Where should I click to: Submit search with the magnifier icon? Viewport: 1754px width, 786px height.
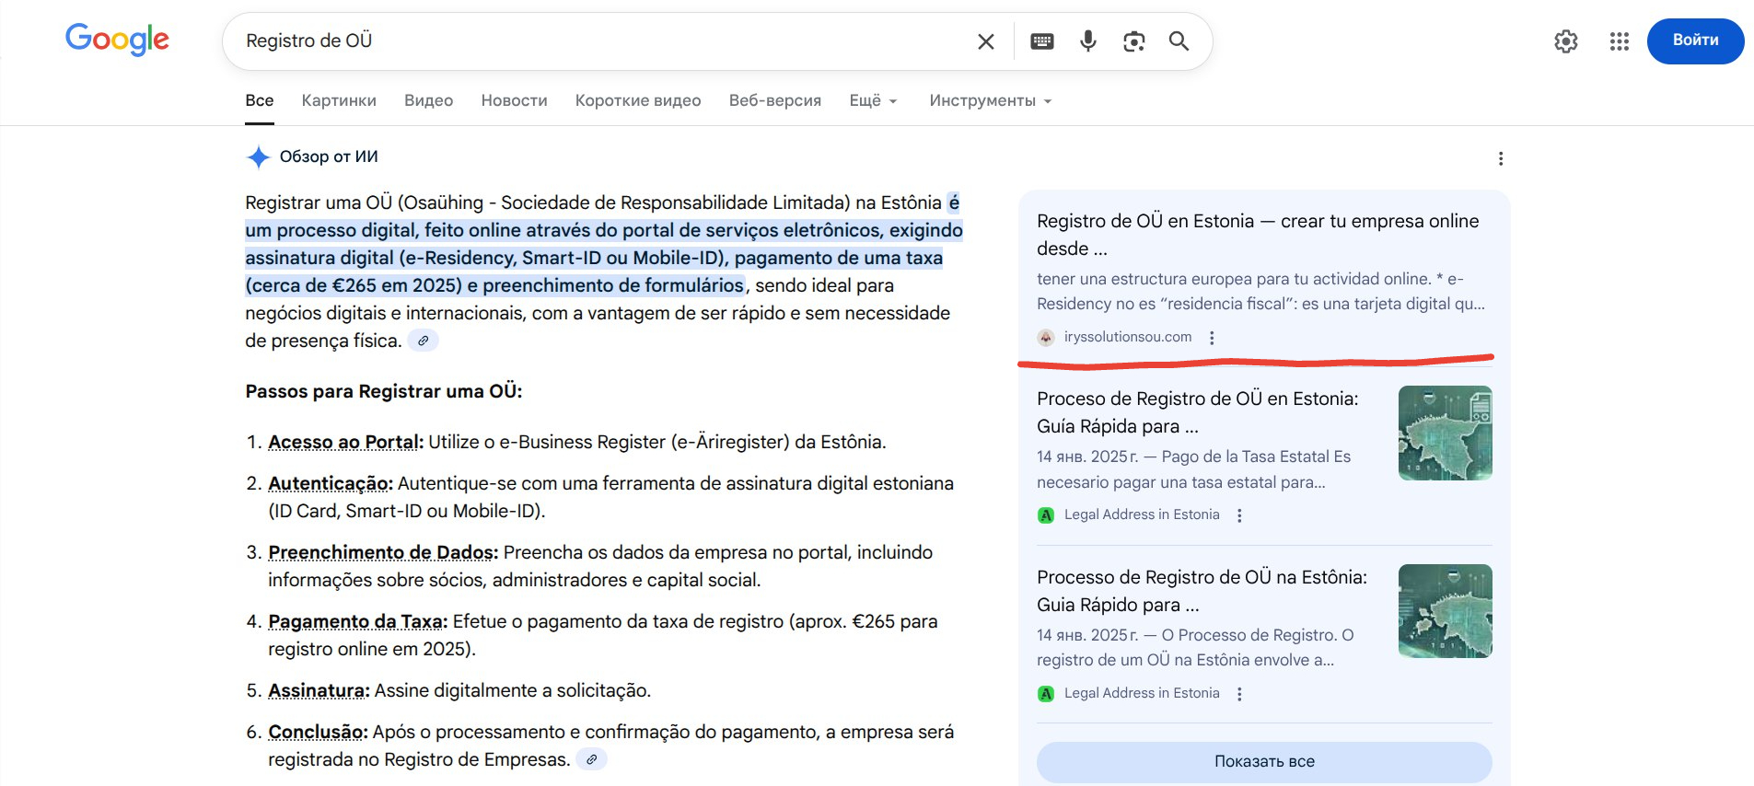(x=1179, y=41)
